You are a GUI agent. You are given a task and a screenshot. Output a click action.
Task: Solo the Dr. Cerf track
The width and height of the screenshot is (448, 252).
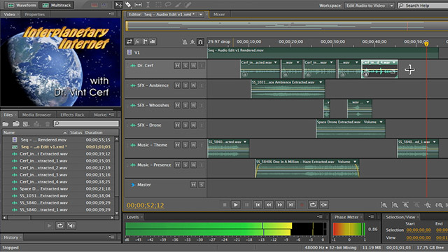point(185,65)
